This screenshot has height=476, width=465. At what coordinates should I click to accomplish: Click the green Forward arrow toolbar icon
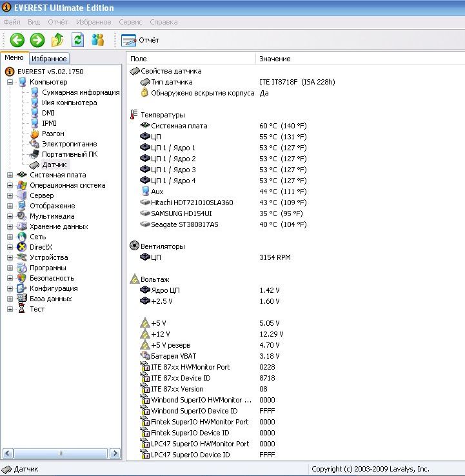(x=37, y=40)
